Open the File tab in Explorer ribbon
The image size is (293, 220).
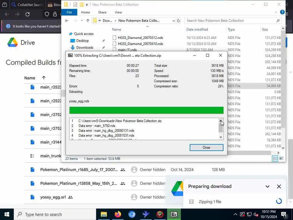[x=69, y=12]
